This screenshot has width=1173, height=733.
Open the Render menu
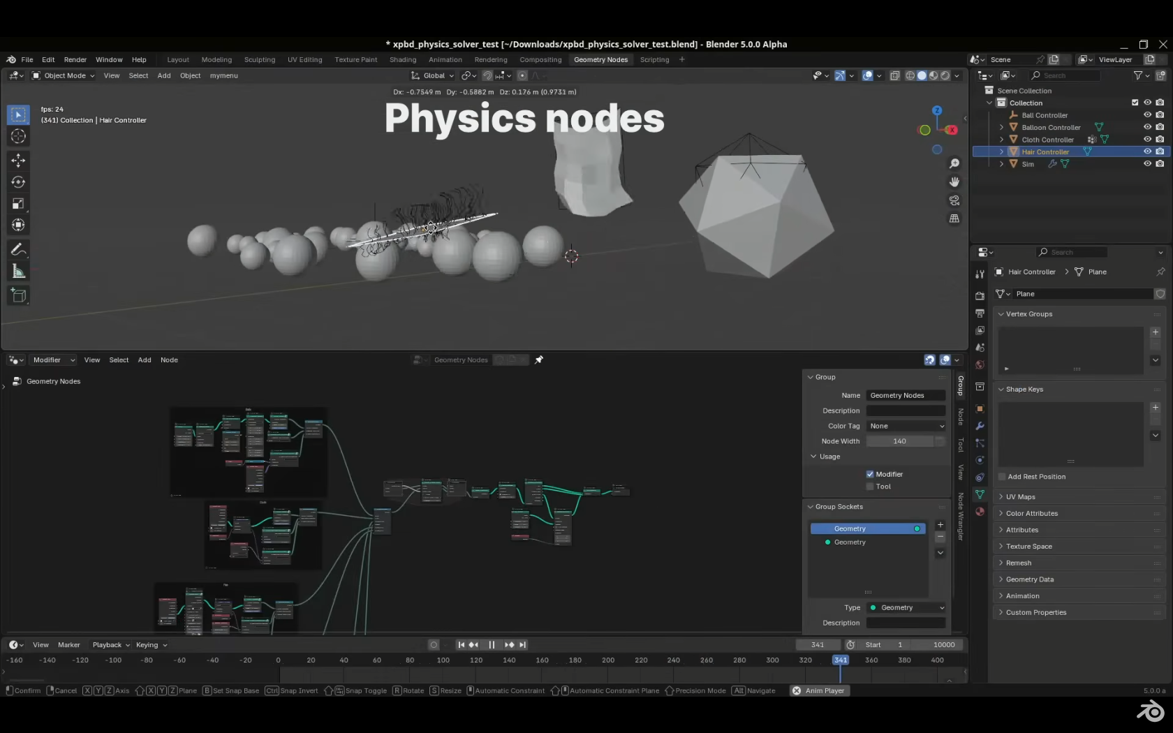click(x=75, y=59)
